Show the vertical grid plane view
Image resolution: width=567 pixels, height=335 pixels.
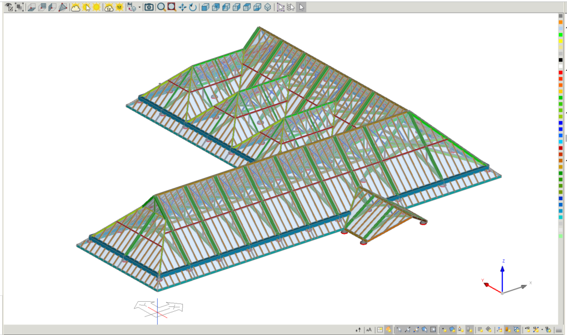coord(42,7)
